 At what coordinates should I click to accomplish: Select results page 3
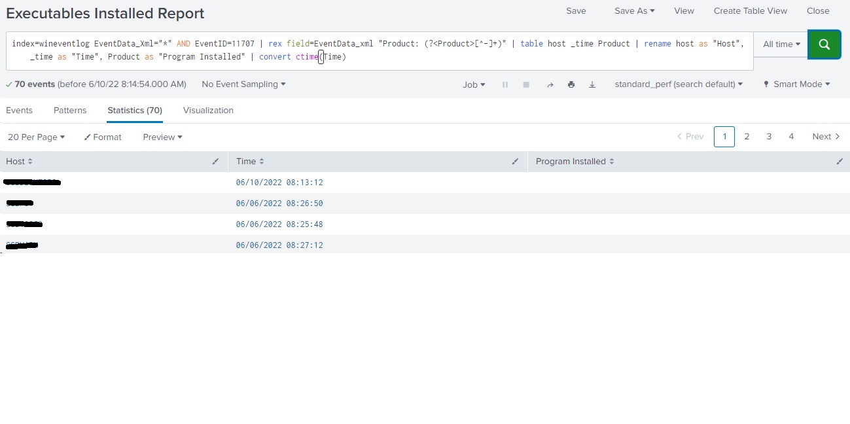[769, 136]
